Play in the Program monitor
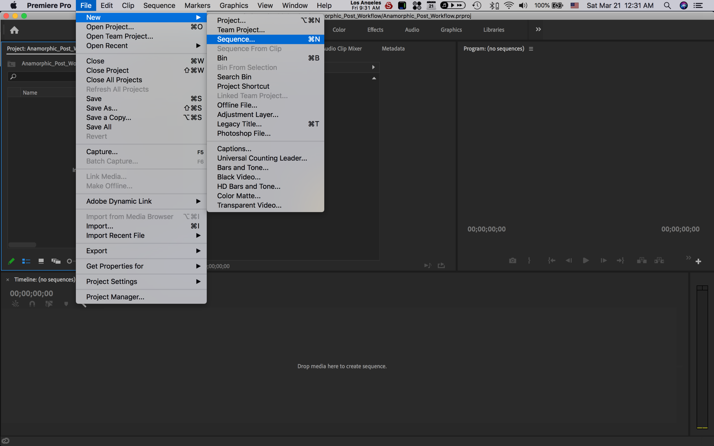714x446 pixels. [586, 261]
